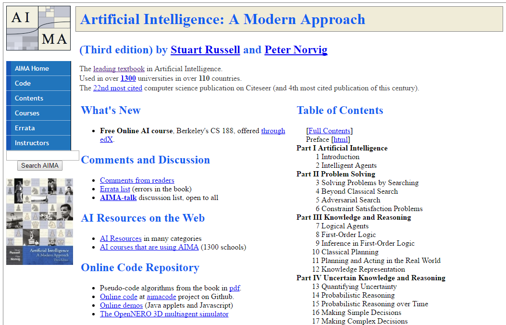Click chapter '3 Solving Problems by Searching'
This screenshot has width=506, height=325.
coord(367,183)
